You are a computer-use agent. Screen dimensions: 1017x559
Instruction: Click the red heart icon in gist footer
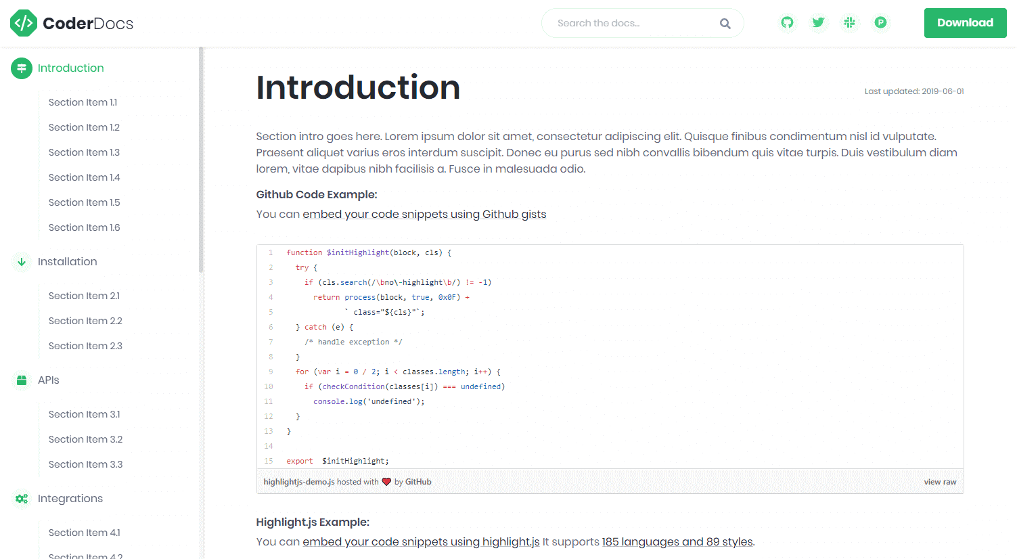[386, 482]
